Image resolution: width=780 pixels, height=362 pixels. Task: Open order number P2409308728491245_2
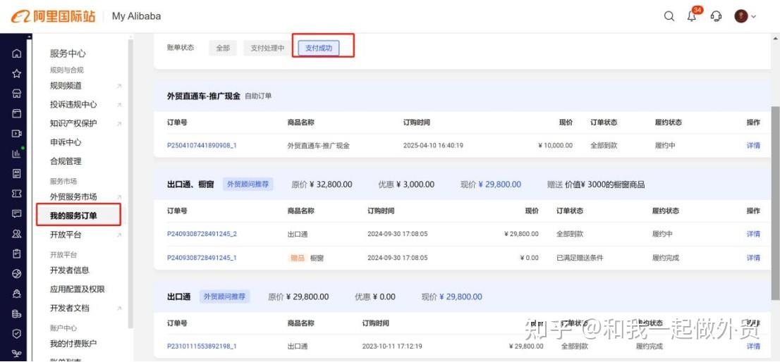tap(202, 234)
